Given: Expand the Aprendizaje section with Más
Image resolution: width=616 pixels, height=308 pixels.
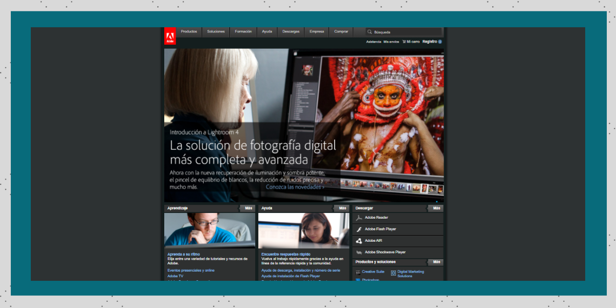Looking at the screenshot, I should (x=248, y=208).
